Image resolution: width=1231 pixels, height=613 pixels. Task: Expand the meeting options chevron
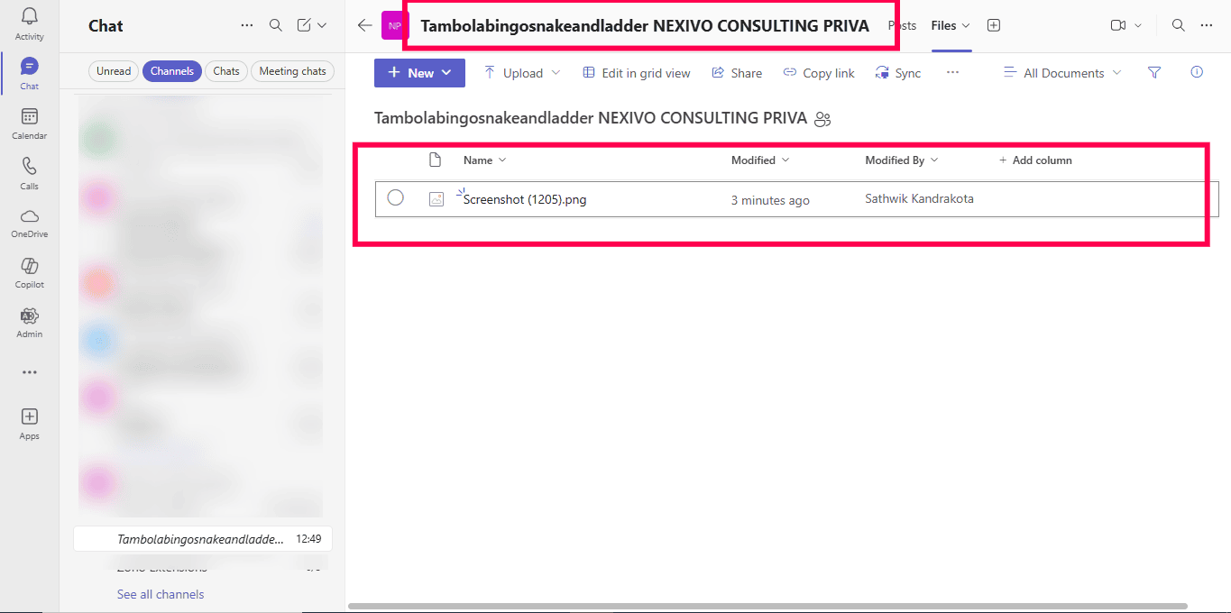pyautogui.click(x=1138, y=25)
